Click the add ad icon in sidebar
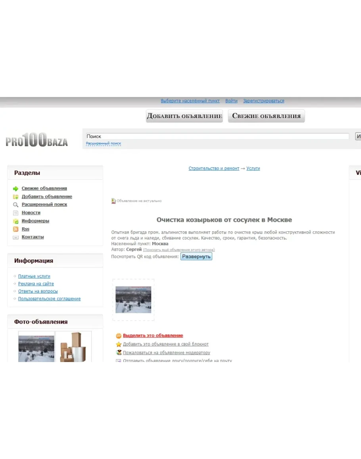Viewport: 361px width, 459px height. [x=16, y=197]
